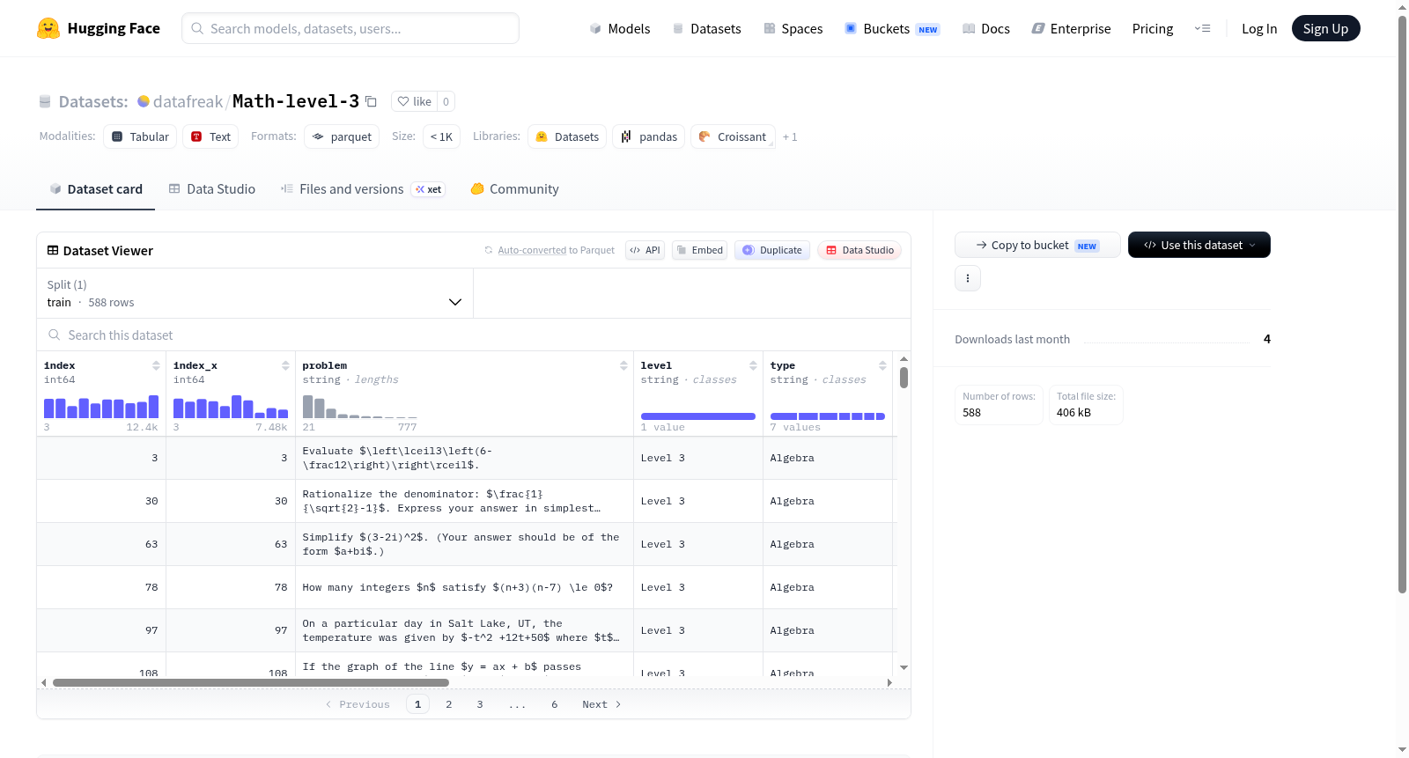
Task: Open the Files and versions tab
Action: 363,188
